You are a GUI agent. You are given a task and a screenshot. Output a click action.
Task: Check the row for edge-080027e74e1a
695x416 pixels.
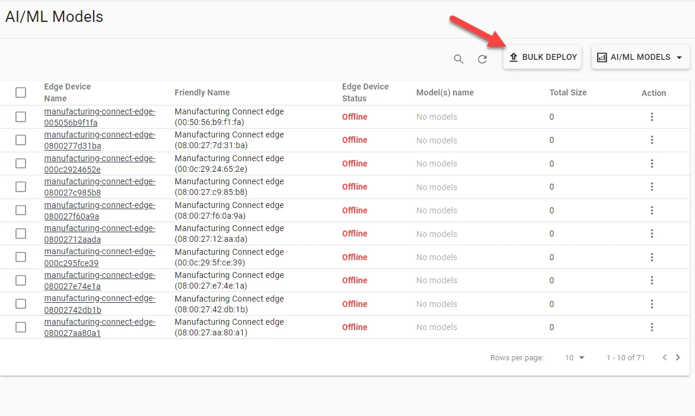coord(21,280)
